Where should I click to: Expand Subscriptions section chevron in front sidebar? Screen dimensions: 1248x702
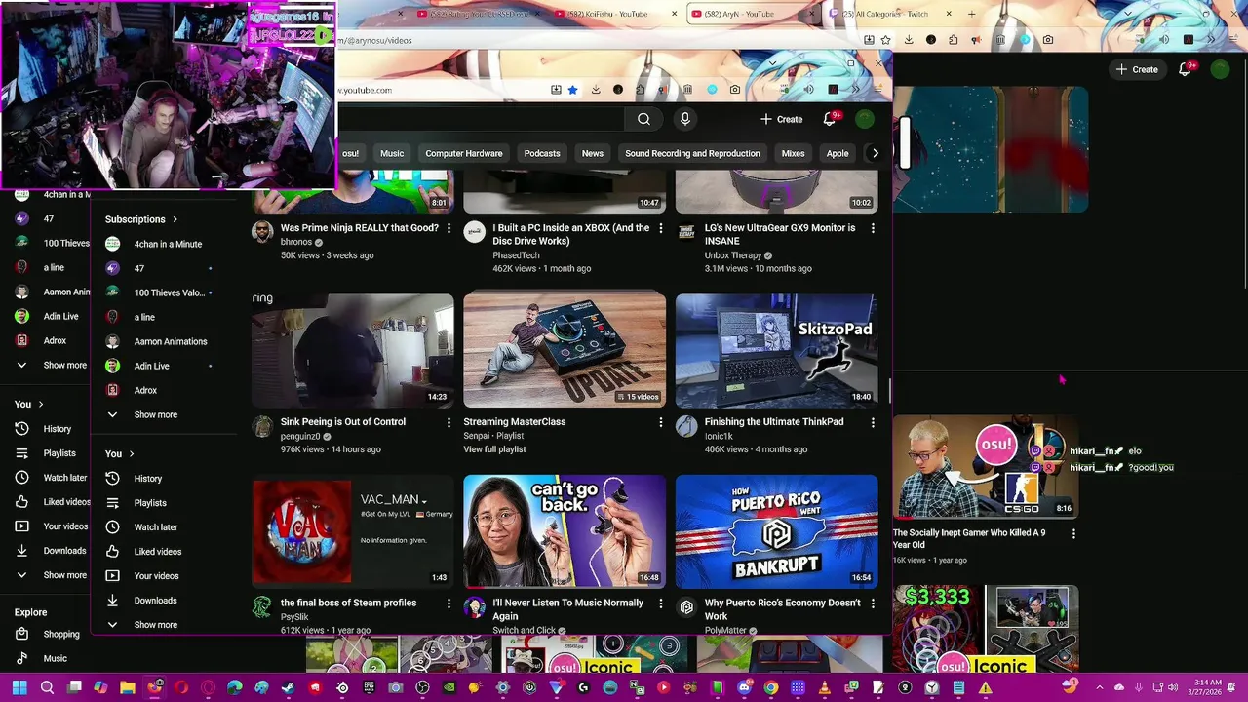(x=175, y=219)
